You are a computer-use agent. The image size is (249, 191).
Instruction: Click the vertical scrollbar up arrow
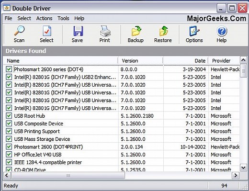243,60
